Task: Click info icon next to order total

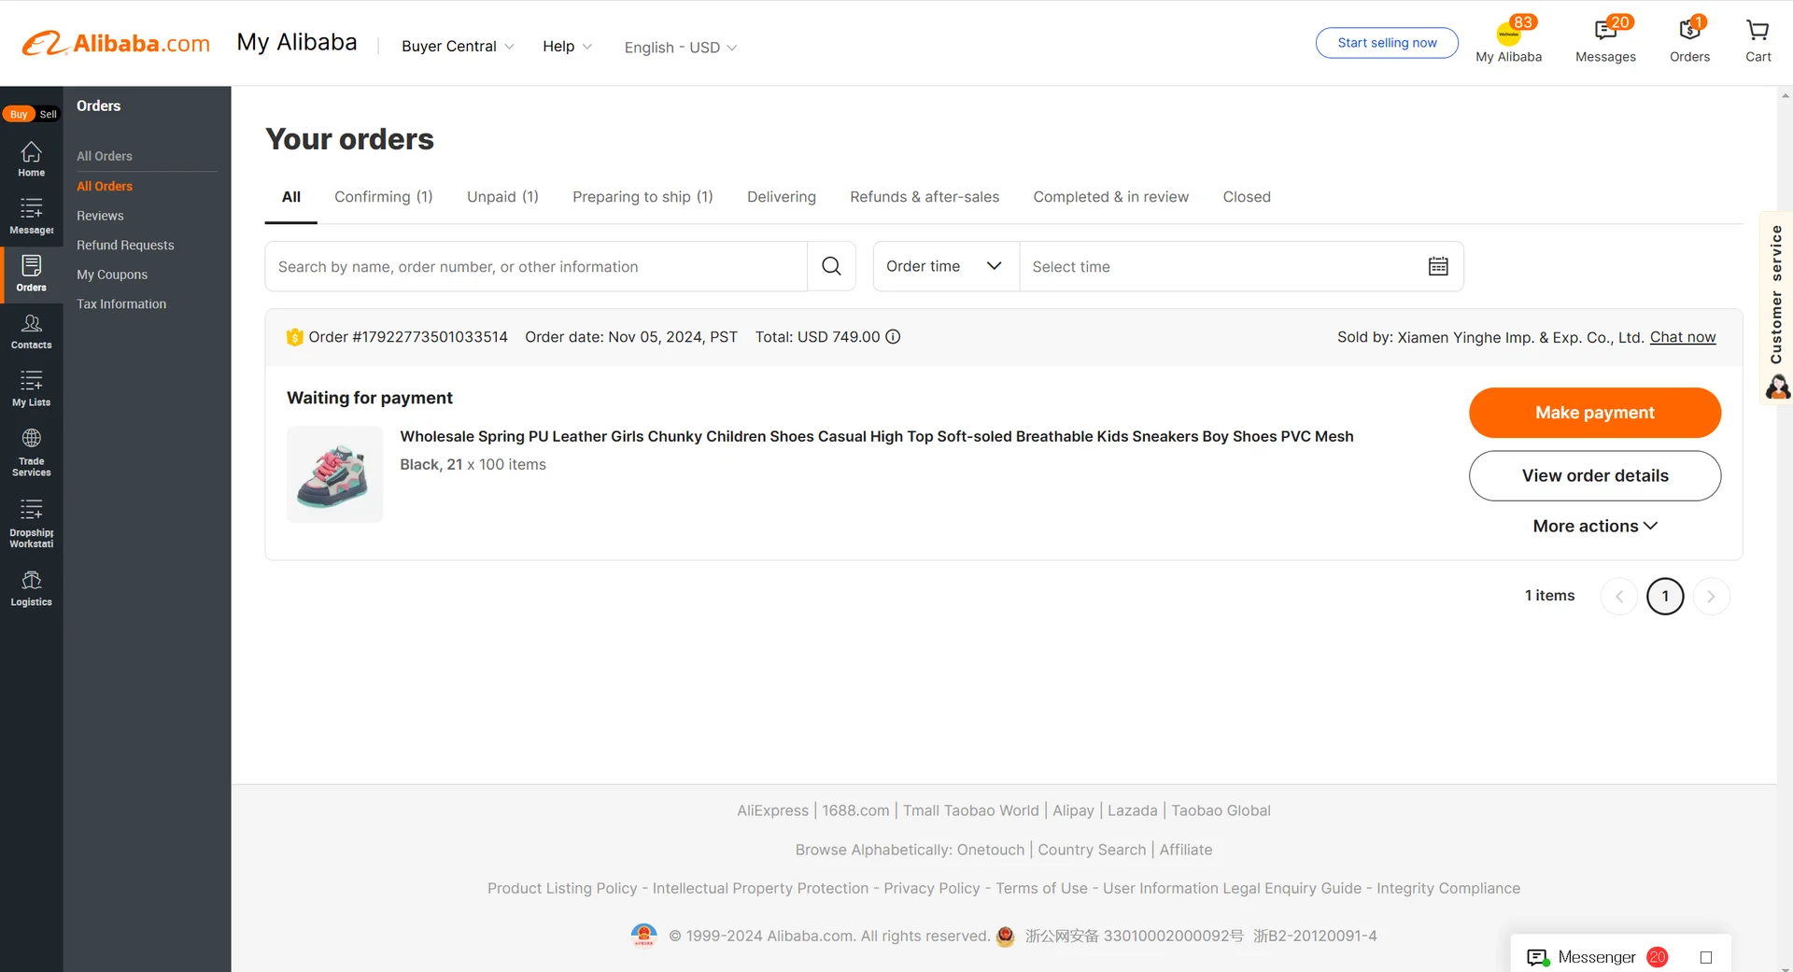Action: [893, 337]
